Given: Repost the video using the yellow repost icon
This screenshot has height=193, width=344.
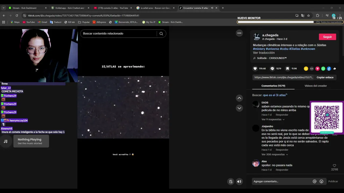Looking at the screenshot, I should [x=306, y=69].
